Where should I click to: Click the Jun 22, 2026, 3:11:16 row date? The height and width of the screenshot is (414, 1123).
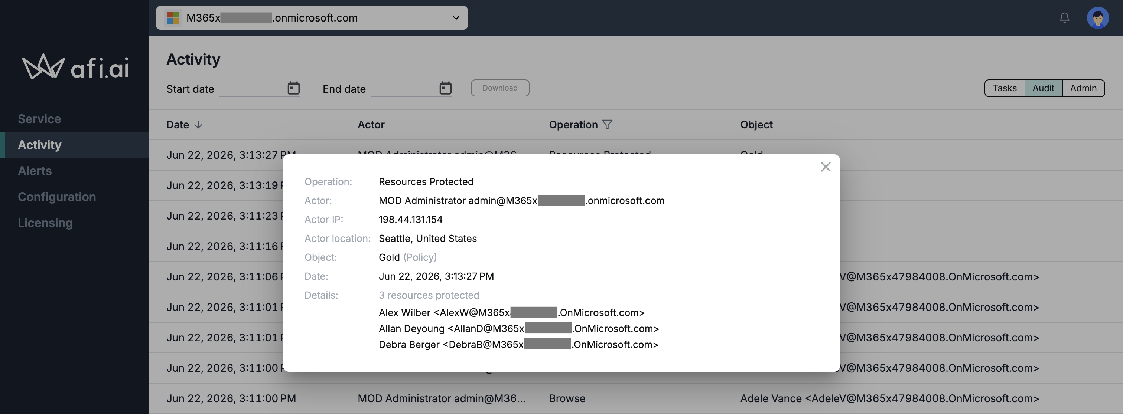(x=225, y=246)
